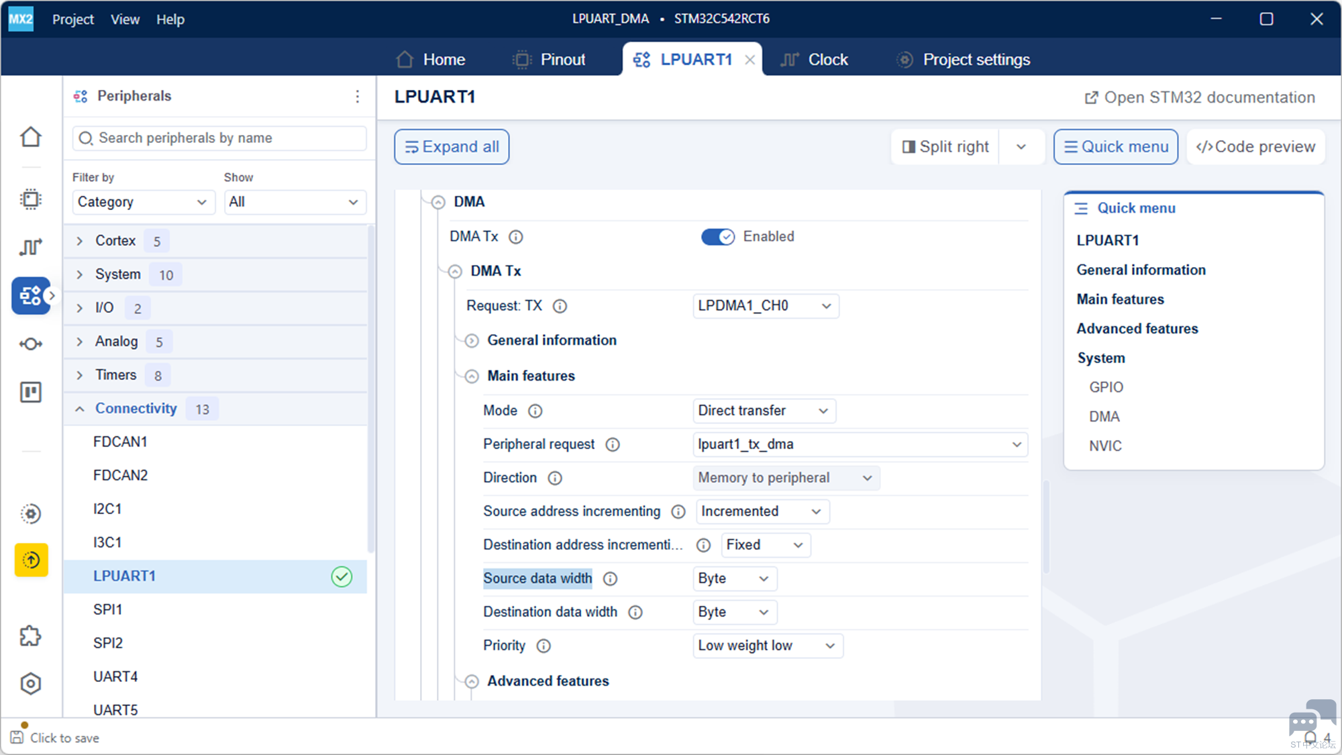This screenshot has width=1342, height=755.
Task: Show the info tooltip for DMA Tx
Action: click(x=516, y=237)
